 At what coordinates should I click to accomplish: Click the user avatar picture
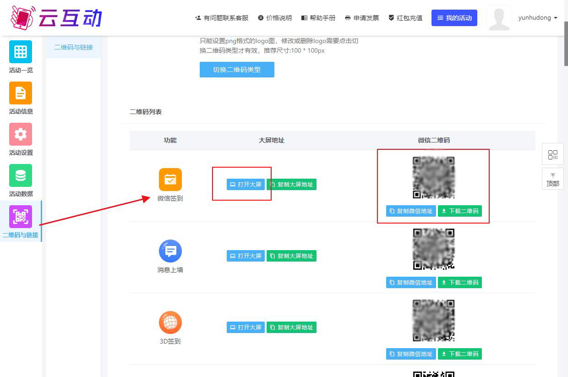[499, 18]
